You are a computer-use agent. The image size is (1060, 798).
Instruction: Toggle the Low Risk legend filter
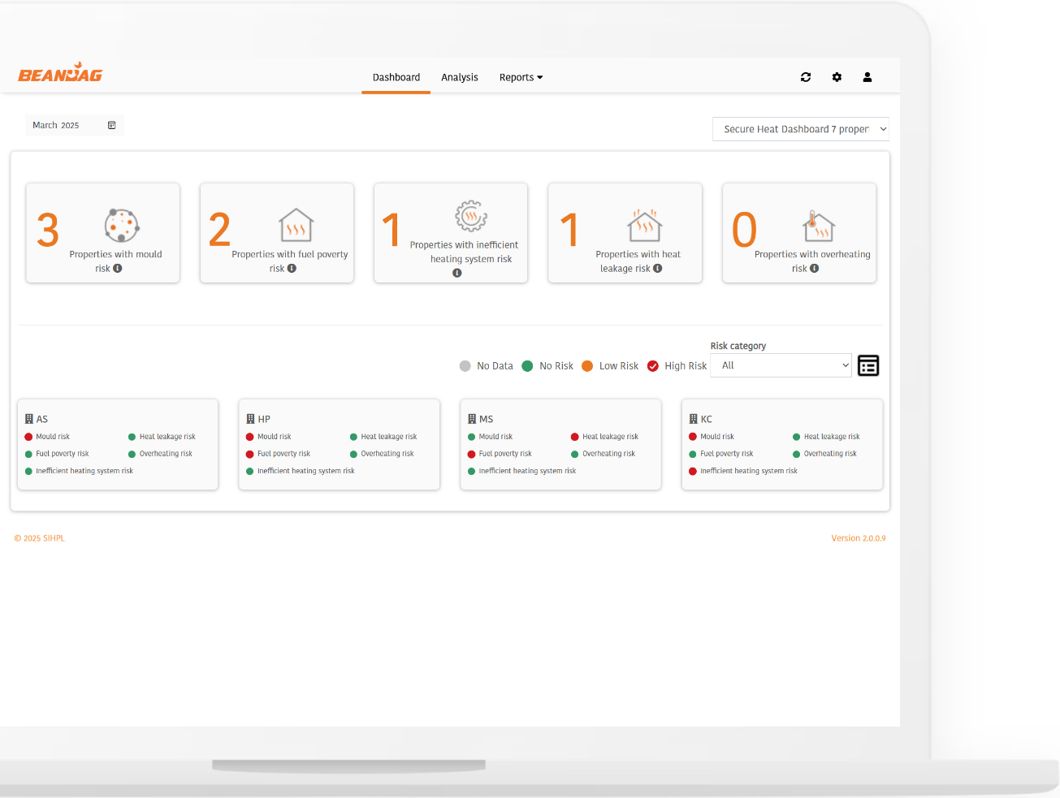[x=587, y=366]
